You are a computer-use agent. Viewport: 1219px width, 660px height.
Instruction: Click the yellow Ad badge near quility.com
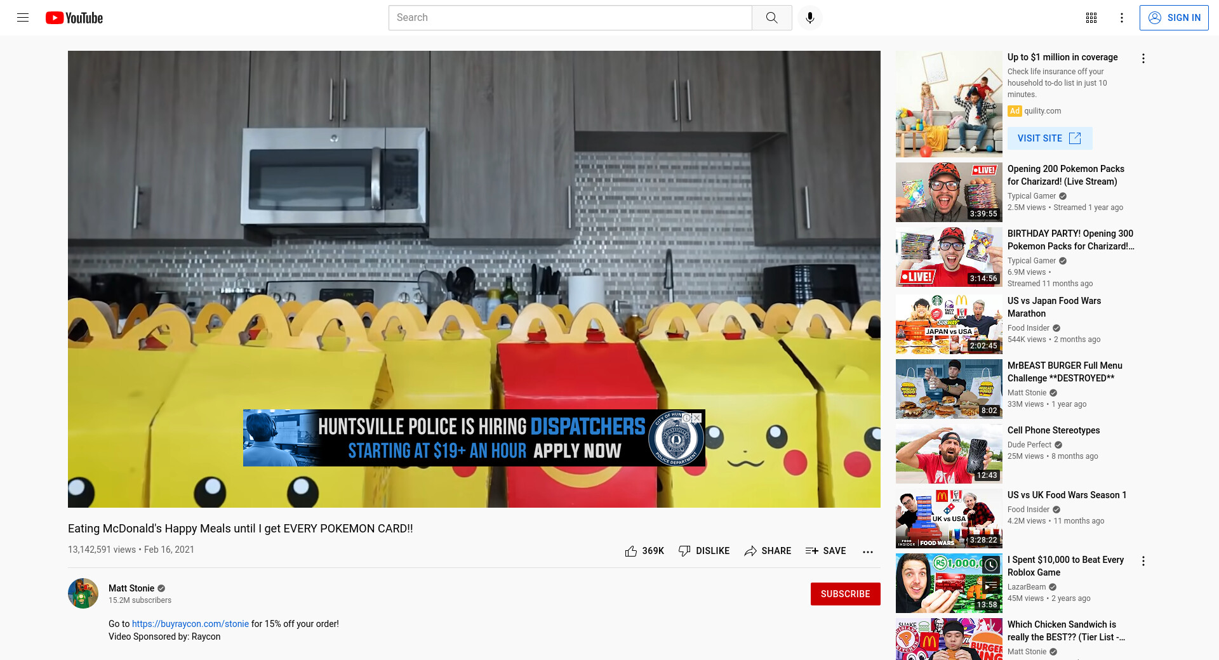click(1015, 111)
